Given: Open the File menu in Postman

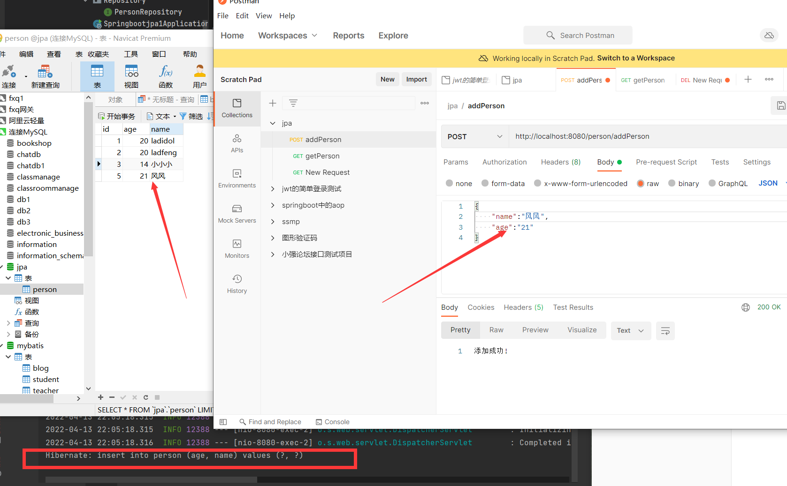Looking at the screenshot, I should (223, 16).
